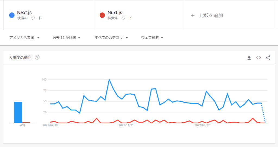Click the embed code icon

click(258, 58)
